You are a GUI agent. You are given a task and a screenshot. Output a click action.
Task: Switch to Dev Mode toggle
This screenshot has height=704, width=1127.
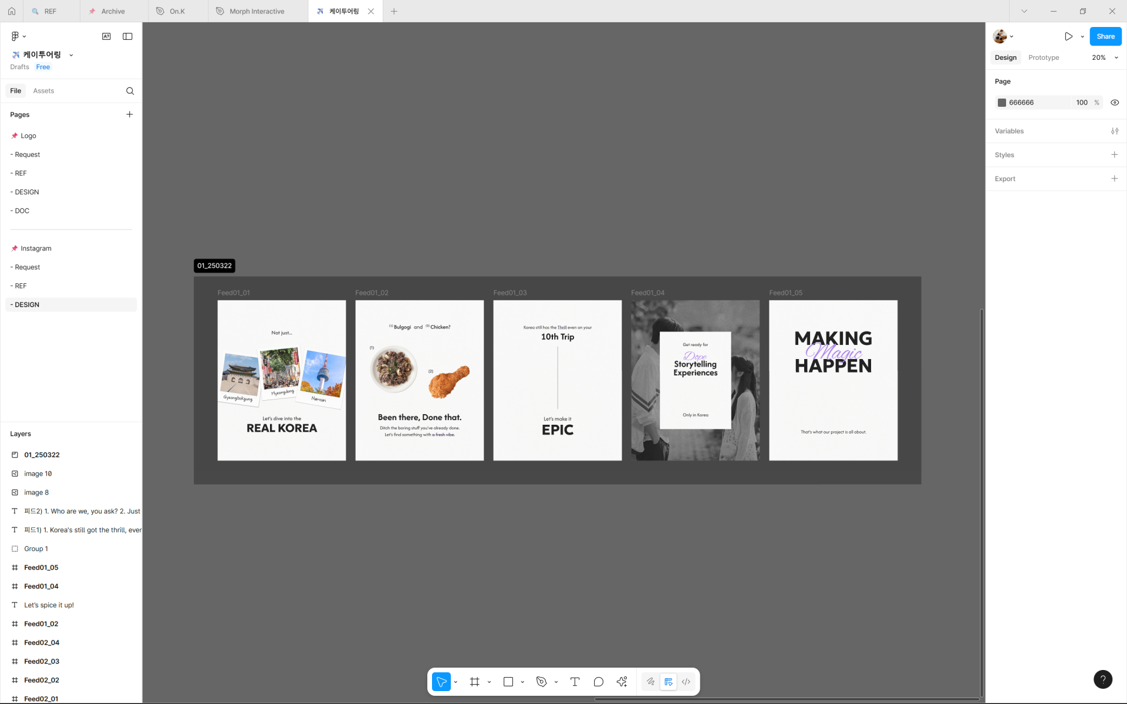pos(686,682)
